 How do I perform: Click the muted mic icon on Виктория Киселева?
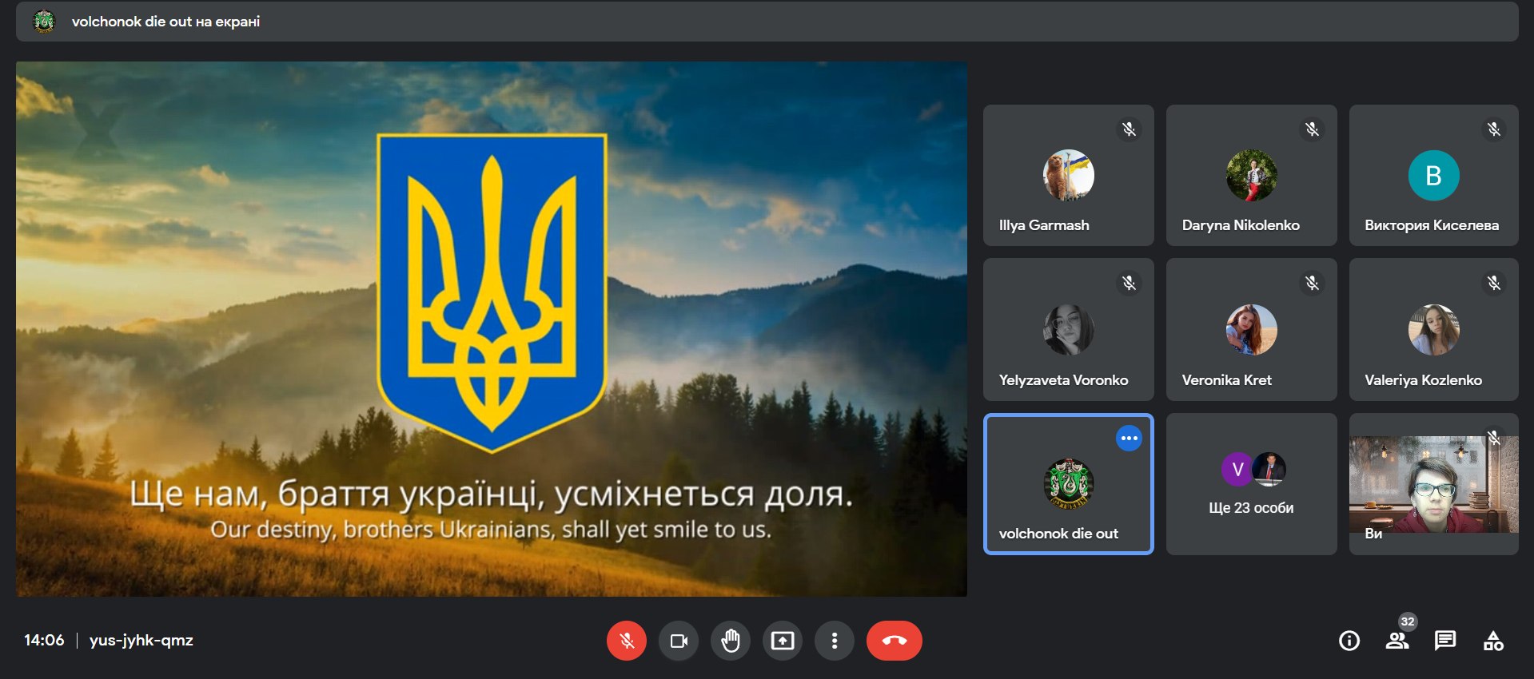pyautogui.click(x=1494, y=129)
